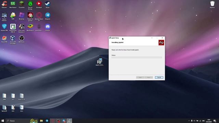
Task: Open File Explorer from the taskbar
Action: pyautogui.click(x=41, y=121)
